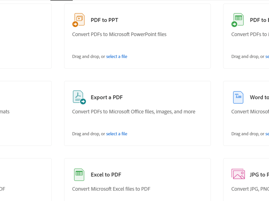Click the PDF to PPT orange icon
The height and width of the screenshot is (201, 269).
(79, 20)
